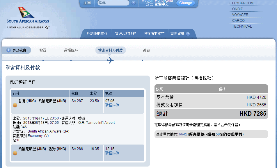Open the 計劃我的旅程 menu
This screenshot has height=168, width=277.
coord(97,34)
